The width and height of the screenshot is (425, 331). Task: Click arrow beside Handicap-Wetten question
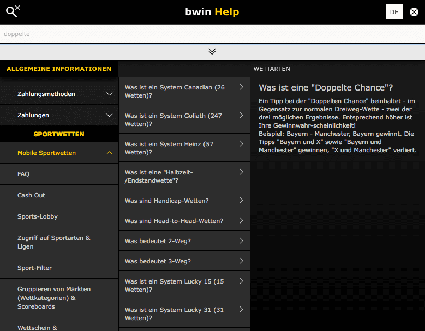pos(241,201)
